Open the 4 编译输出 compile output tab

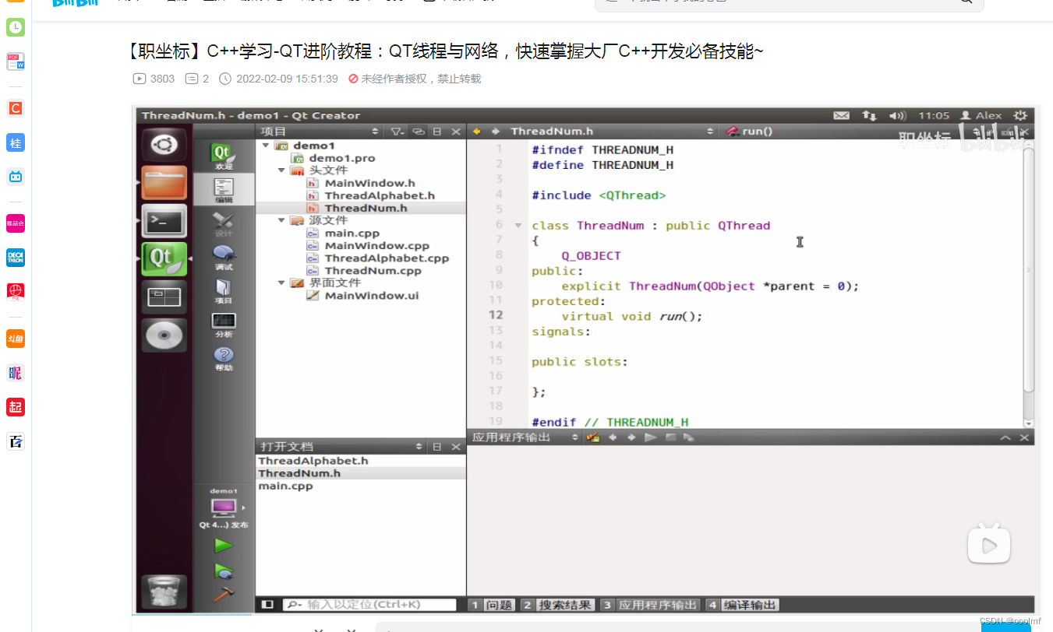click(742, 605)
